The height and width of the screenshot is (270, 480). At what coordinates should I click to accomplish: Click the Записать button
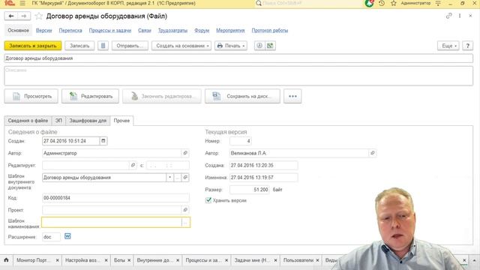tap(79, 46)
